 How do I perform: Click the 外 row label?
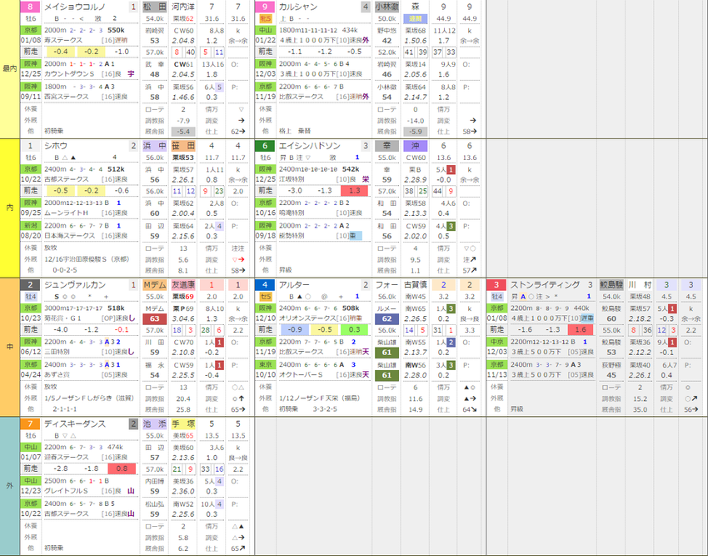coord(9,486)
